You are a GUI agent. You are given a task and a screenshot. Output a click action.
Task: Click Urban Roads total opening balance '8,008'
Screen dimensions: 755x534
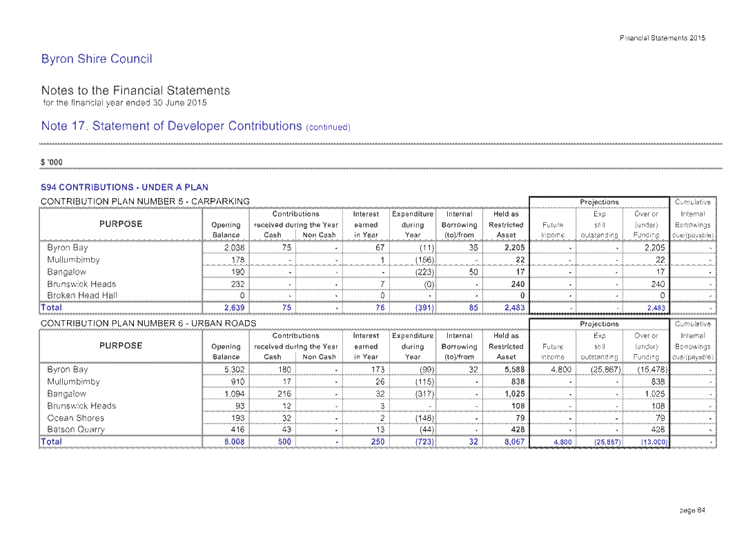[235, 442]
